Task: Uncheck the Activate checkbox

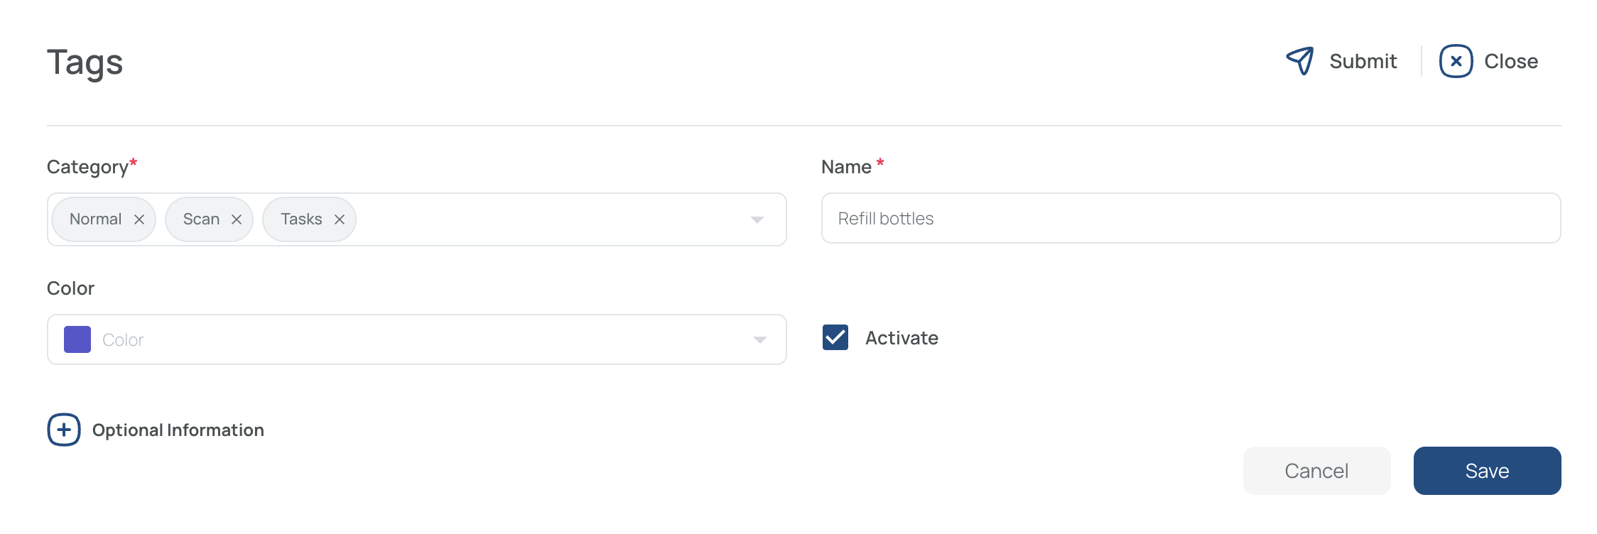Action: [x=835, y=337]
